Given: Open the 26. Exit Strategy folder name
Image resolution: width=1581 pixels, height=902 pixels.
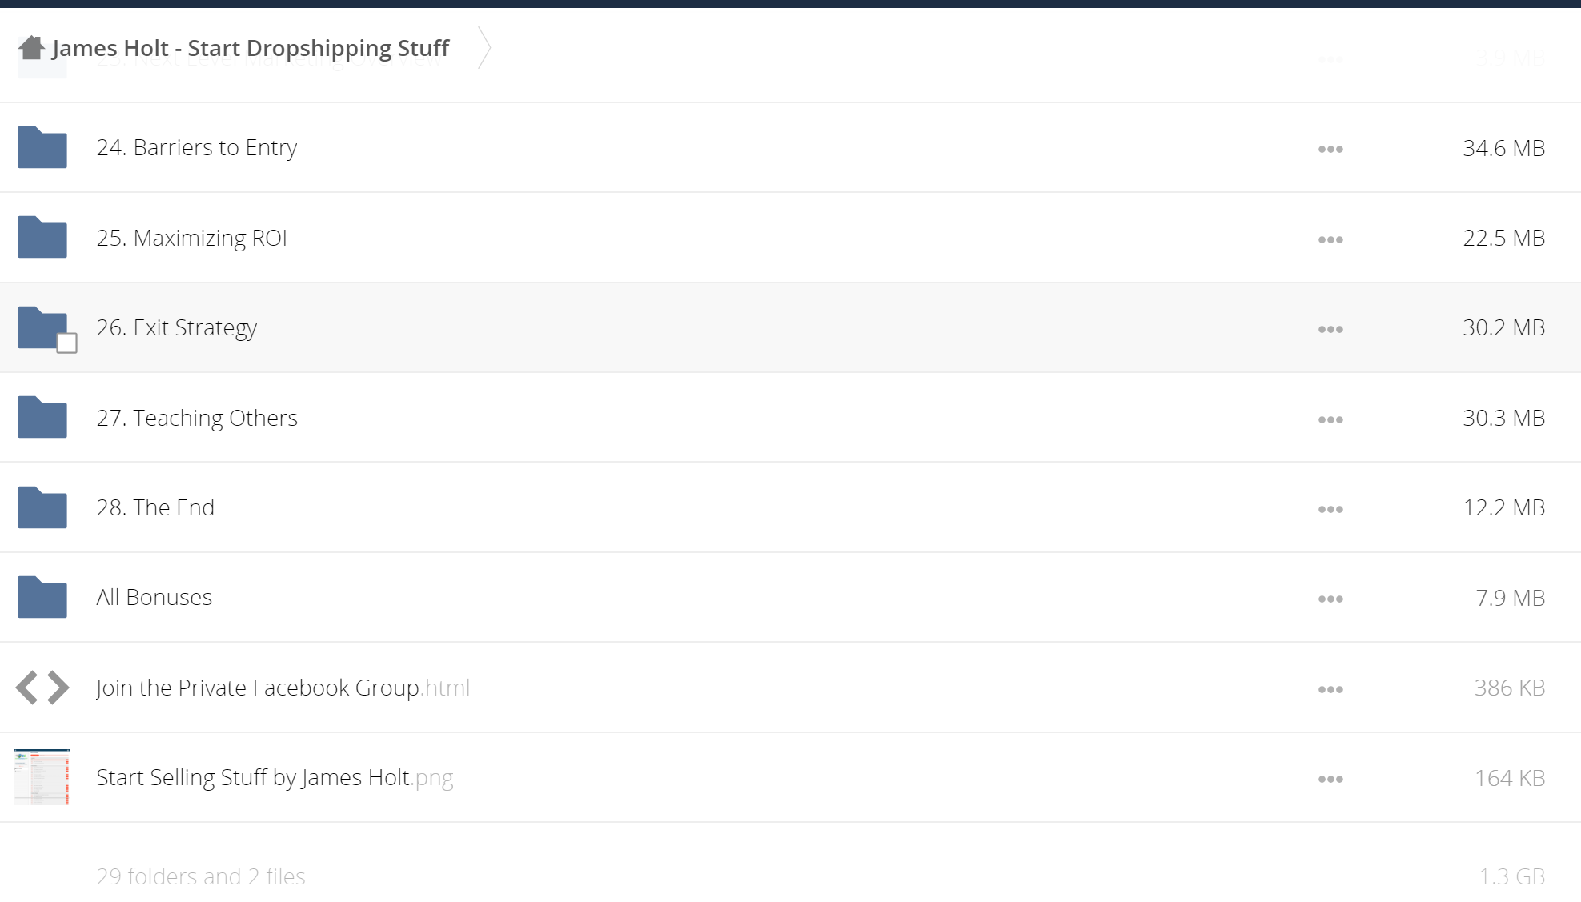Looking at the screenshot, I should (177, 328).
